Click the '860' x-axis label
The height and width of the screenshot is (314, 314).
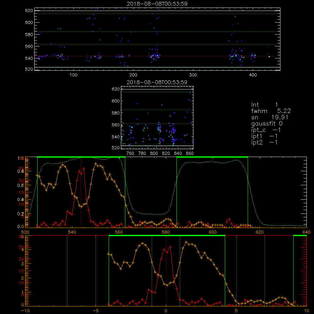[x=190, y=154]
